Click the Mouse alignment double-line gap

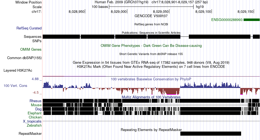point(185,105)
